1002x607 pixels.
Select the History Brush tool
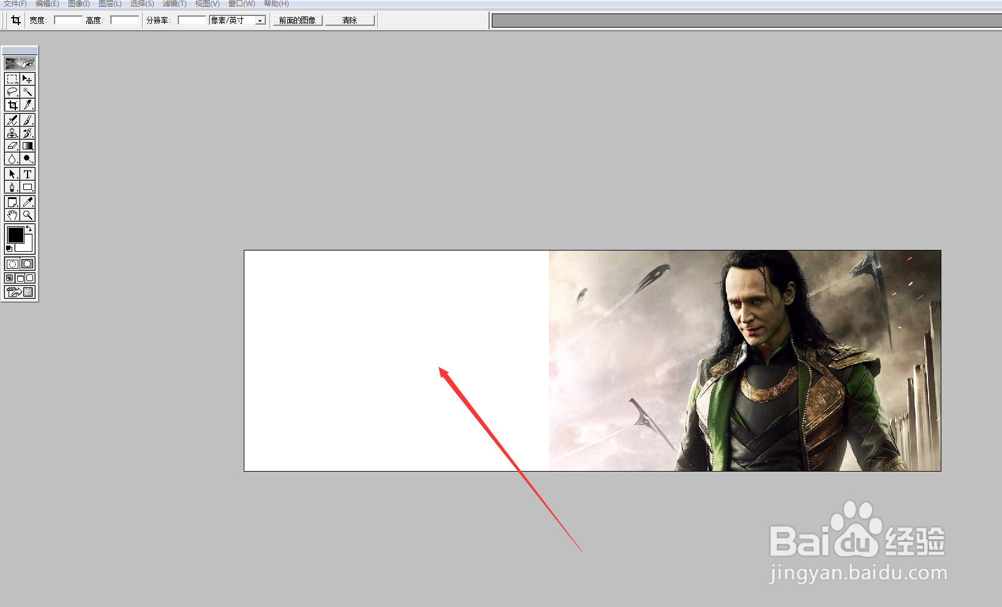pyautogui.click(x=28, y=133)
